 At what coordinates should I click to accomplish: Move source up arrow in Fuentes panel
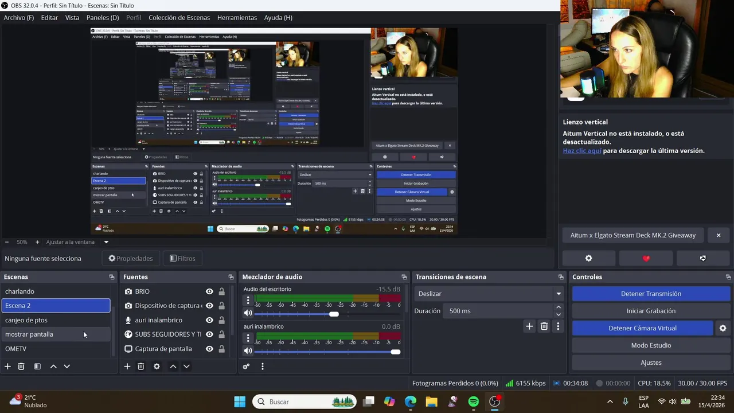pyautogui.click(x=173, y=367)
